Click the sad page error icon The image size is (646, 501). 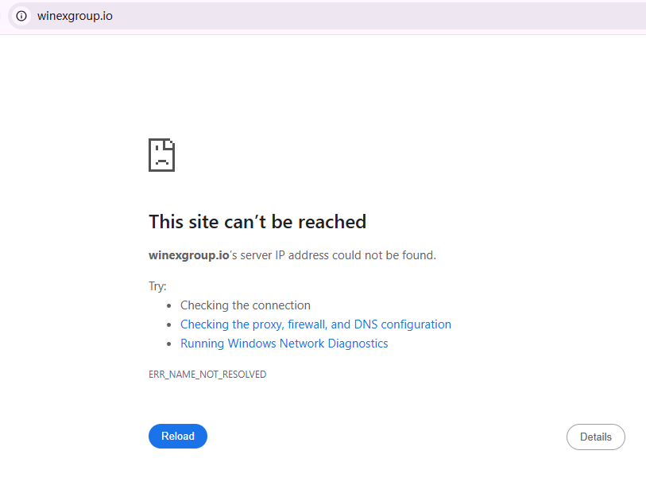click(161, 155)
